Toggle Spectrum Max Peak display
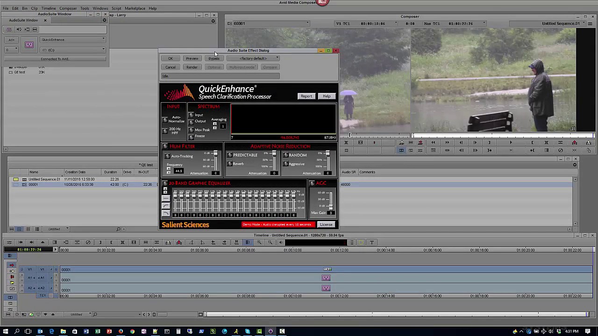This screenshot has height=336, width=598. 191,130
